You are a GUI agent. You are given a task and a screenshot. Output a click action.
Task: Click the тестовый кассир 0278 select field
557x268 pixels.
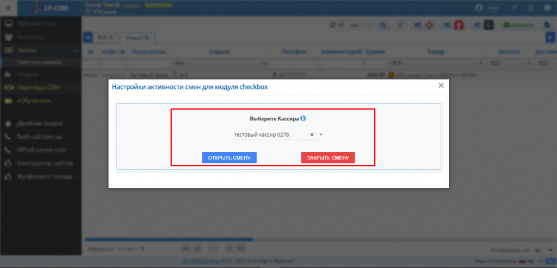tap(278, 135)
